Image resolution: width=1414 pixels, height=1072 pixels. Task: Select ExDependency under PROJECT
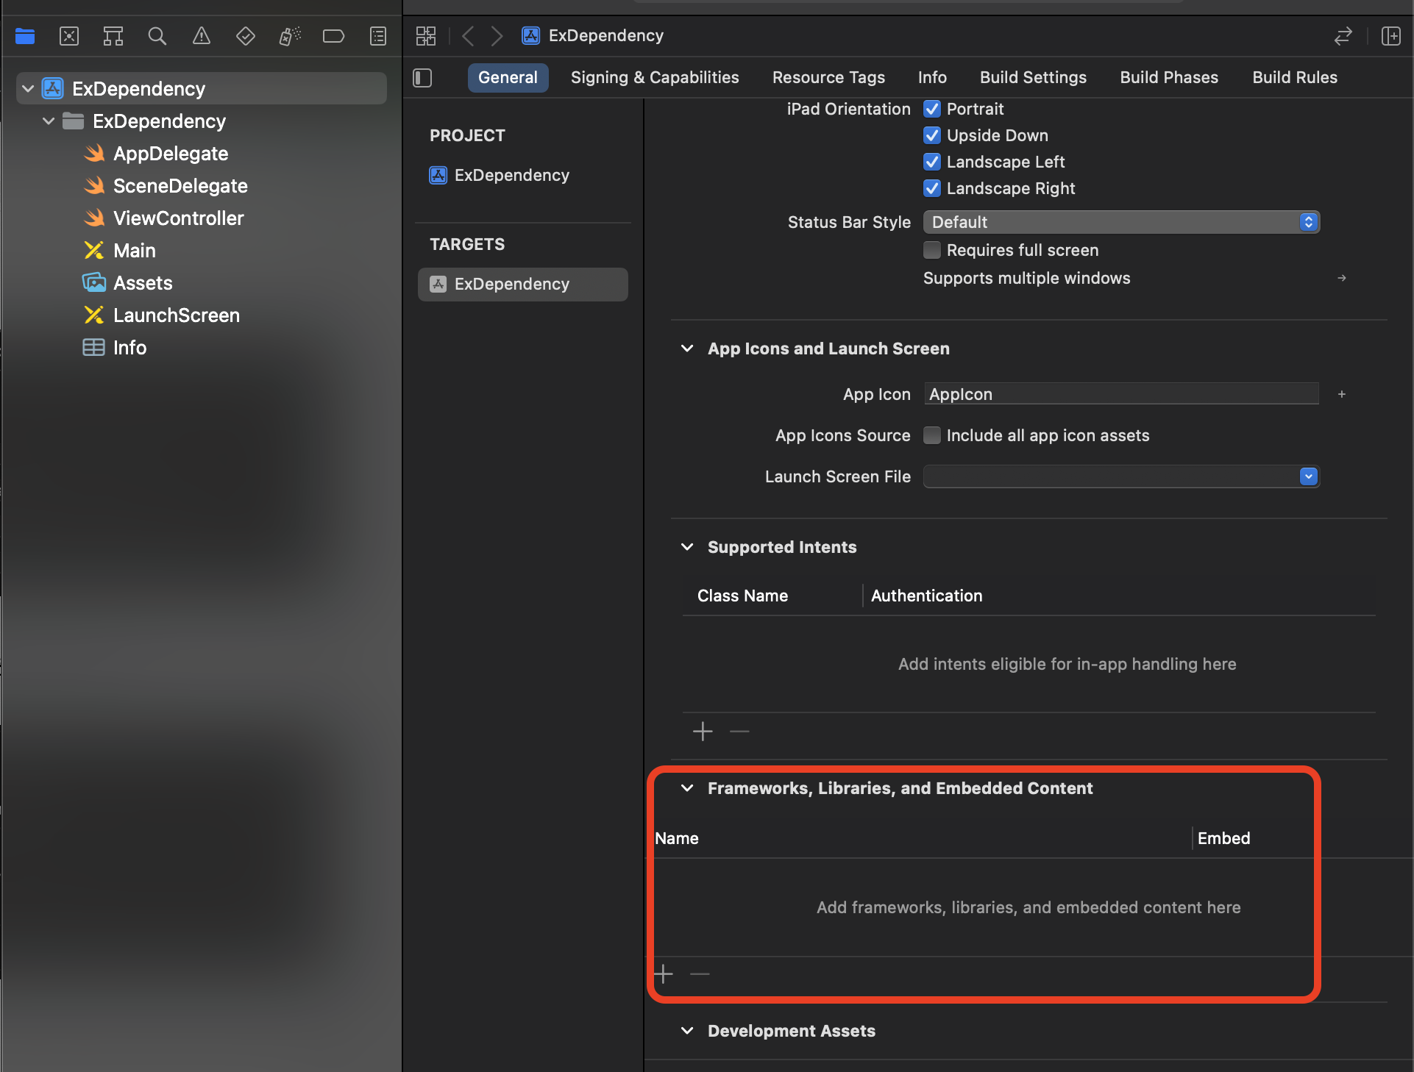511,175
